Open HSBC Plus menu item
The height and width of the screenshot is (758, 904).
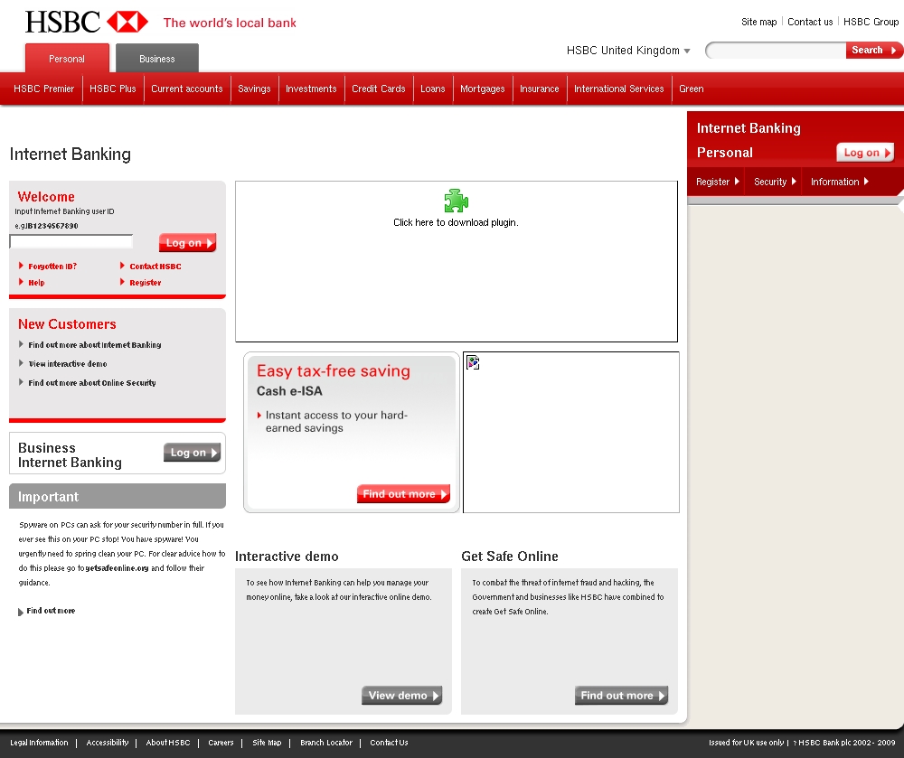(113, 89)
